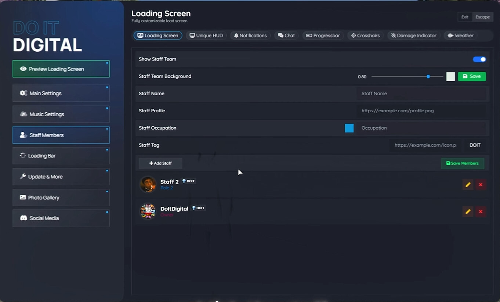Open Social Media via the Discord icon

(x=23, y=218)
